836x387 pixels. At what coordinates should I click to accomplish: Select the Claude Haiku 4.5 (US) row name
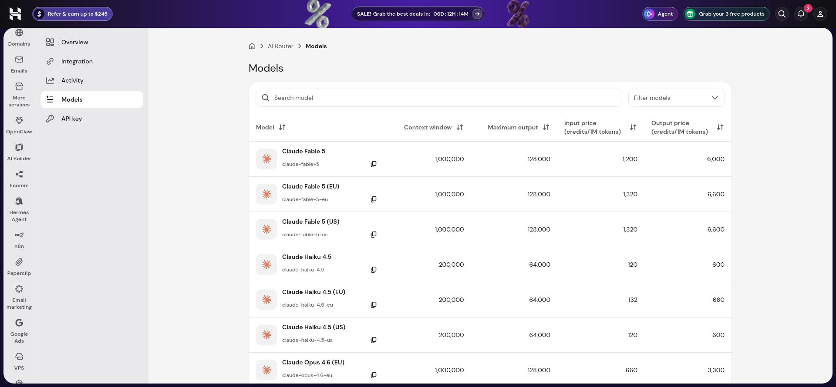(313, 327)
